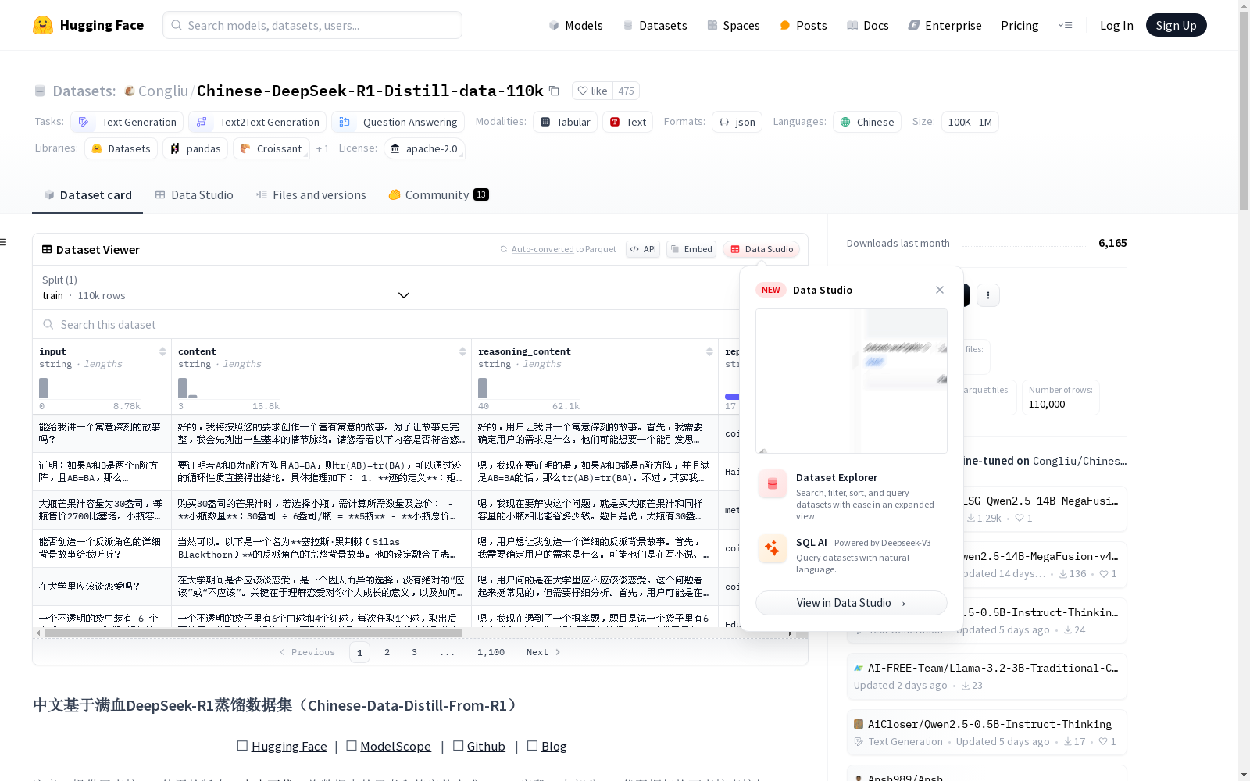The height and width of the screenshot is (781, 1250).
Task: Click the Data Studio preview thumbnail
Action: (852, 381)
